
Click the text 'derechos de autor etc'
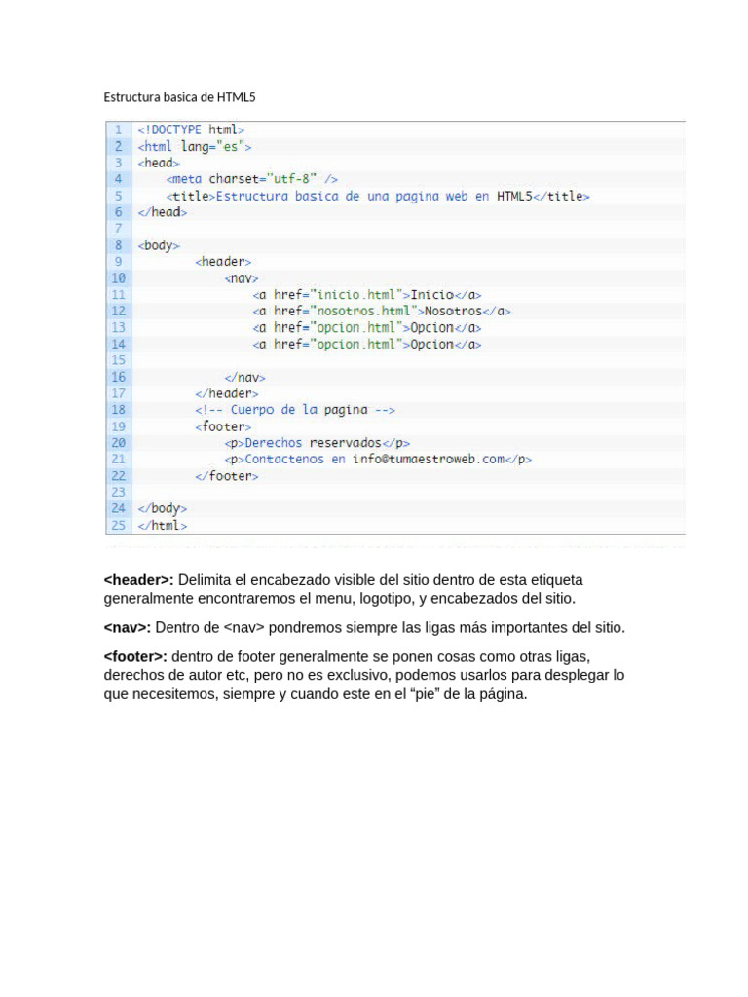[x=176, y=676]
